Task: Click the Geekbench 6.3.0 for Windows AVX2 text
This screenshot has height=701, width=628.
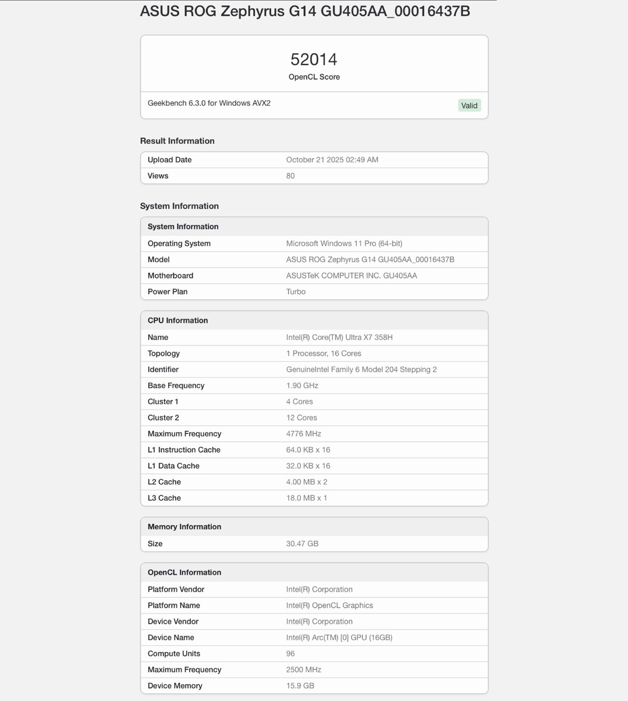Action: (209, 103)
